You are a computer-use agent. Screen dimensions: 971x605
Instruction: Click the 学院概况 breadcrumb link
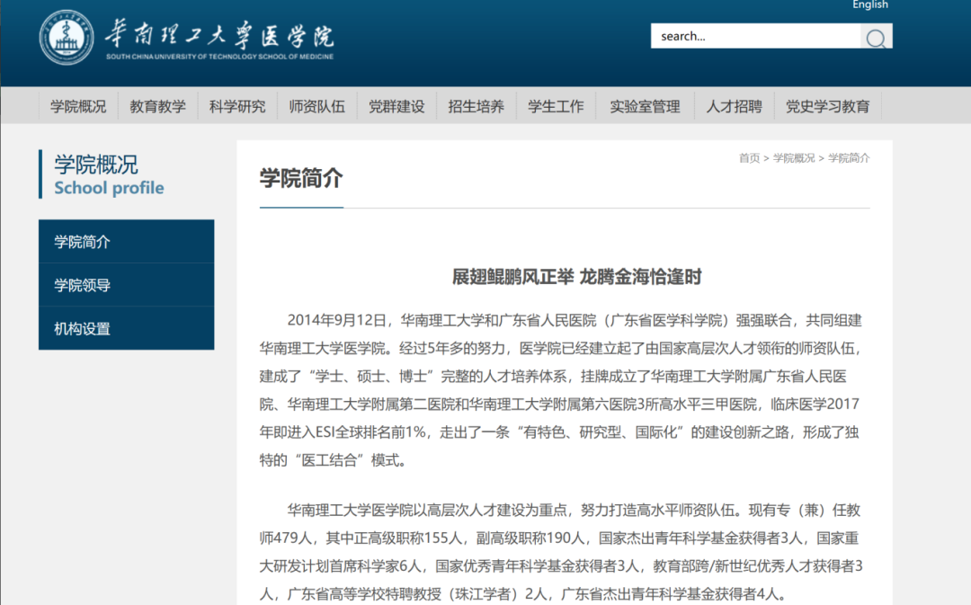click(794, 158)
